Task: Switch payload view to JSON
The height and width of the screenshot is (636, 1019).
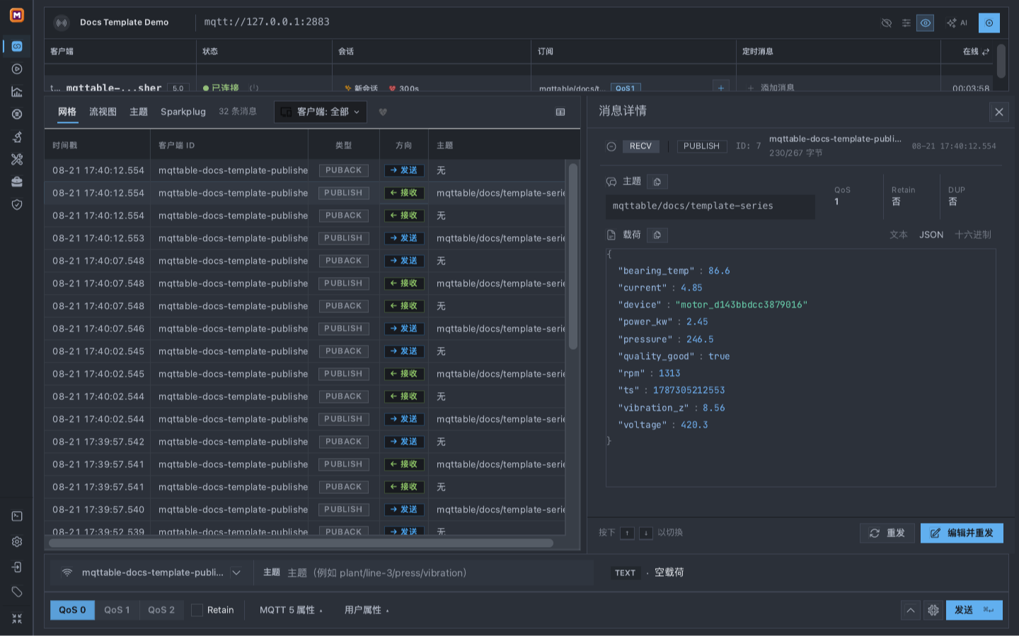Action: click(931, 235)
